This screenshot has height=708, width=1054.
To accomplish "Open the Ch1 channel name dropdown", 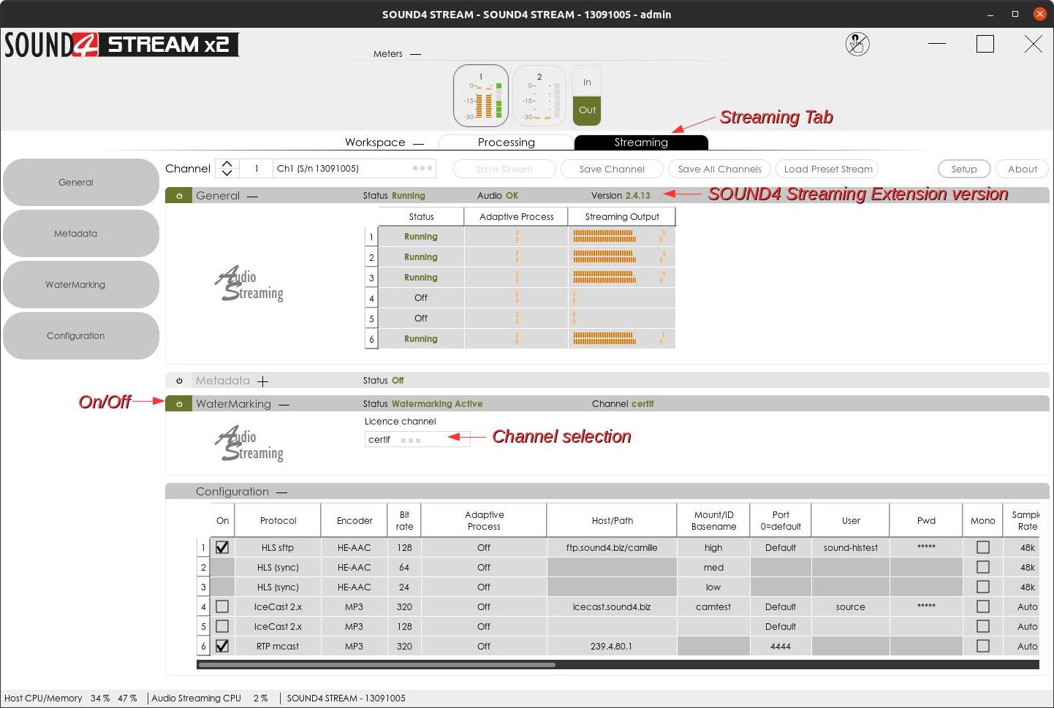I will (355, 169).
